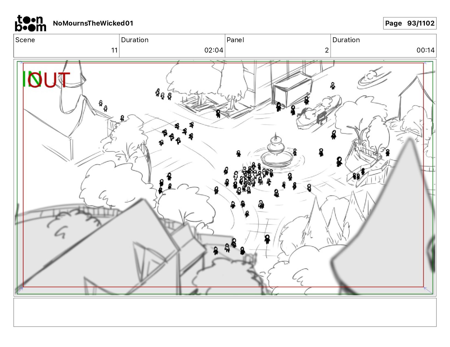Click the Page 93/1102 indicator
Image resolution: width=450 pixels, height=347 pixels.
410,23
